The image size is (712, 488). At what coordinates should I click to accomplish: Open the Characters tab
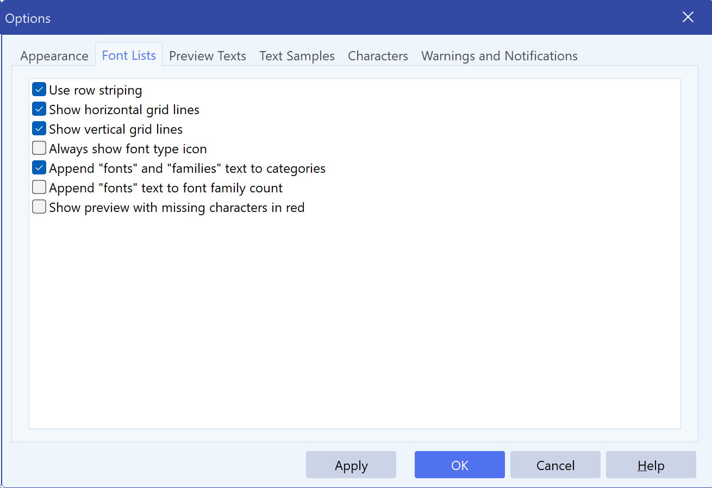tap(377, 55)
